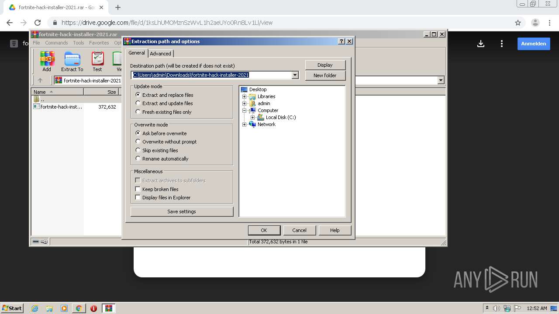Switch to the General tab
Viewport: 559px width, 314px height.
pos(137,53)
